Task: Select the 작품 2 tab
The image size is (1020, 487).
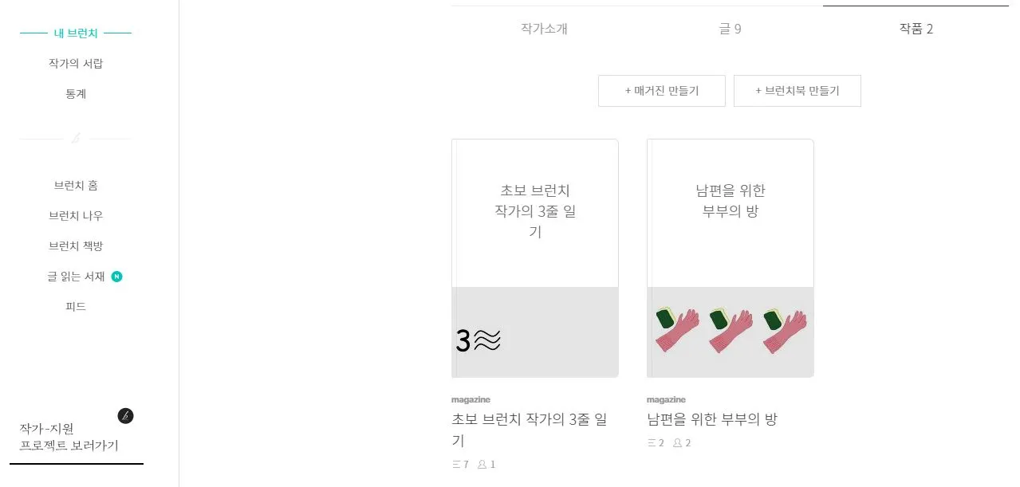Action: click(915, 29)
